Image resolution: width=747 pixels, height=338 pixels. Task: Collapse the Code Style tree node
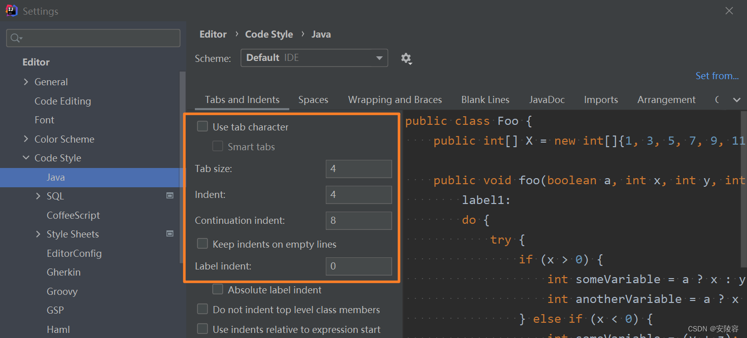click(26, 158)
